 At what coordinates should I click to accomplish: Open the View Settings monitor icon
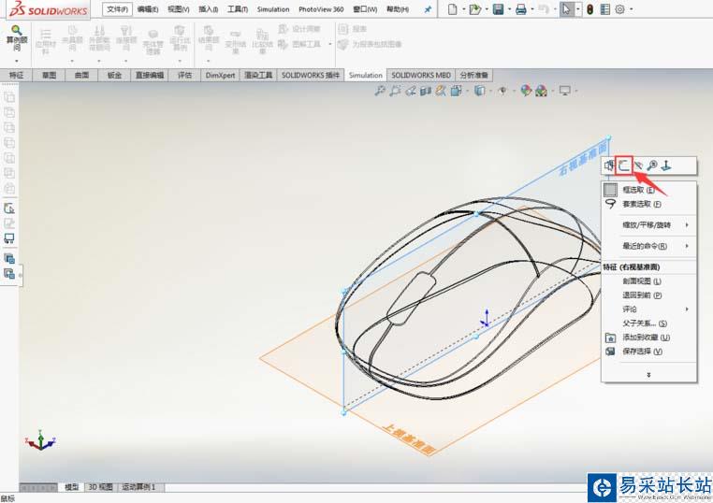point(565,91)
